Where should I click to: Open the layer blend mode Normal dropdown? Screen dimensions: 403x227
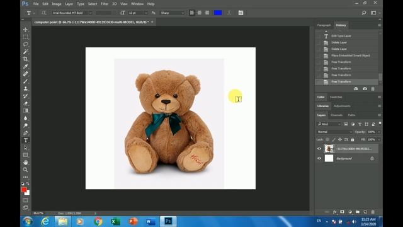(334, 132)
